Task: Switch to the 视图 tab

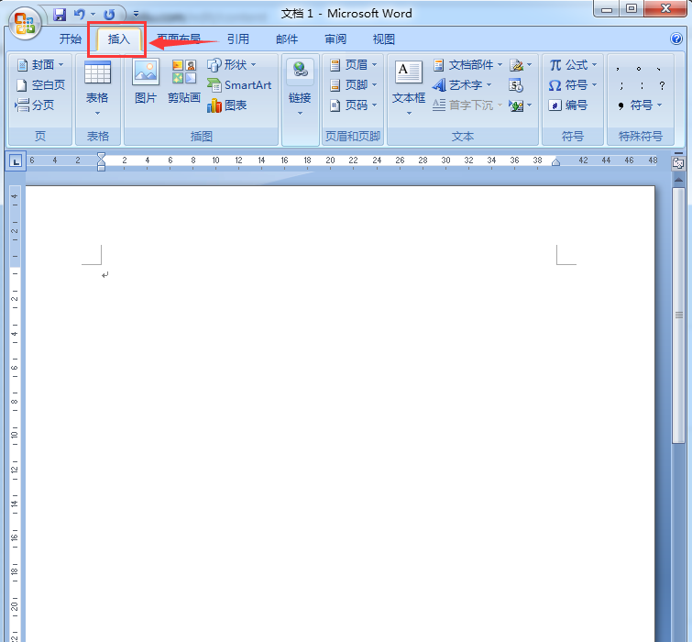Action: click(x=383, y=39)
